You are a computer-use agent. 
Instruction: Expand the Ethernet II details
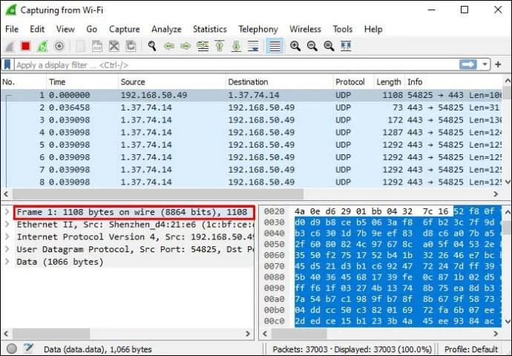(7, 225)
